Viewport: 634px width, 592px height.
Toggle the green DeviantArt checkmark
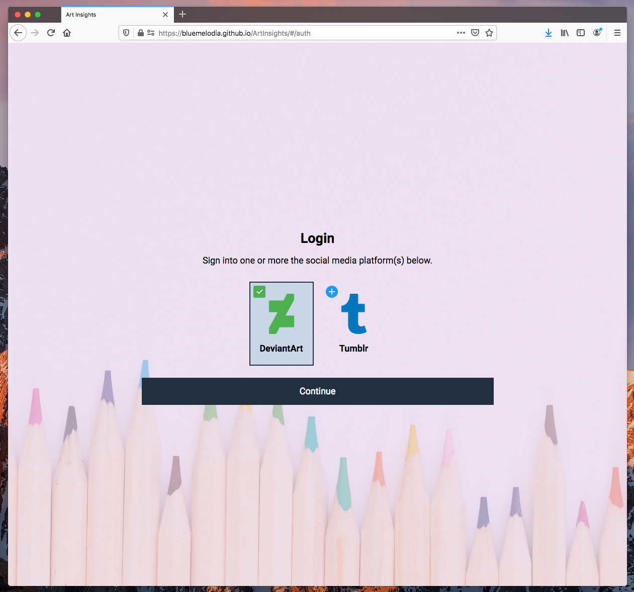259,292
